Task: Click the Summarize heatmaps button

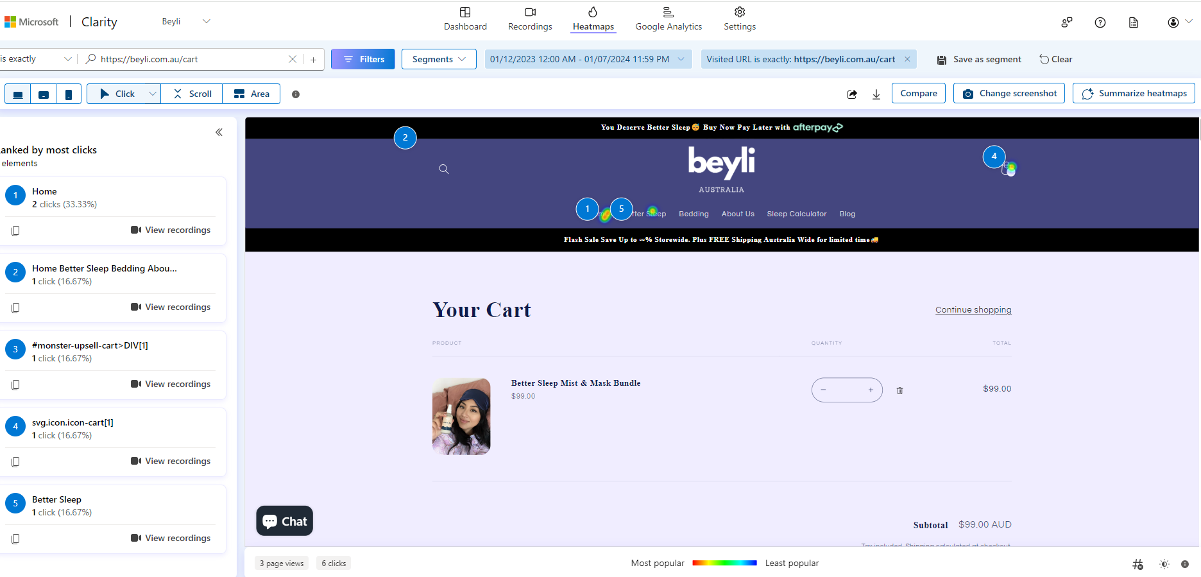Action: (x=1134, y=94)
